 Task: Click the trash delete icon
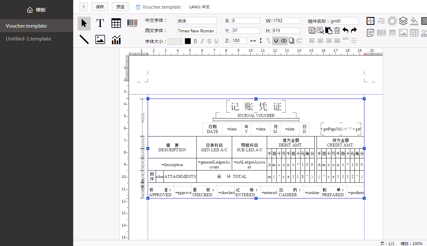337,31
